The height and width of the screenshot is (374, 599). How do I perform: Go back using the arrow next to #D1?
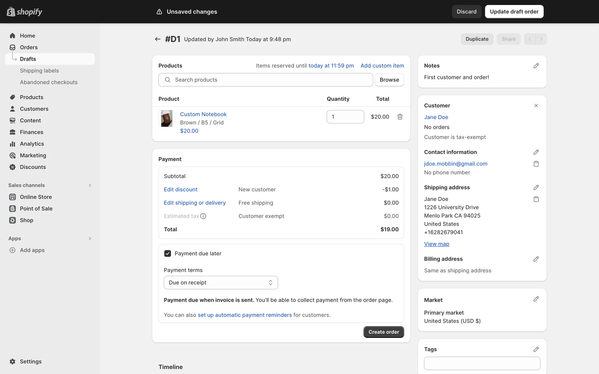158,39
